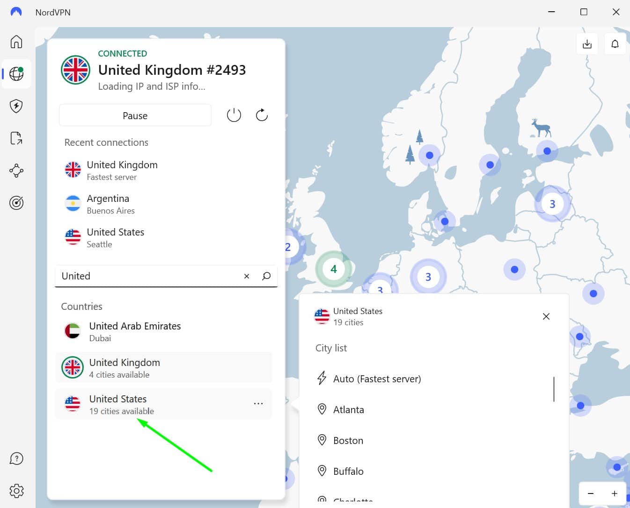The height and width of the screenshot is (508, 630).
Task: Open the Dark Web Monitor target icon
Action: coord(16,203)
